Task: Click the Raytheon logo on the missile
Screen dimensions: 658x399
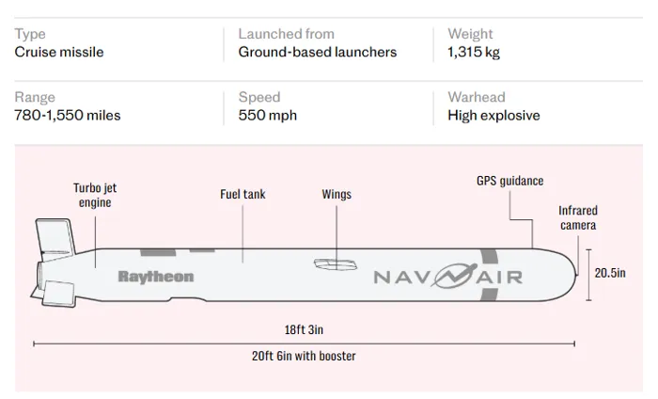Action: pos(156,277)
